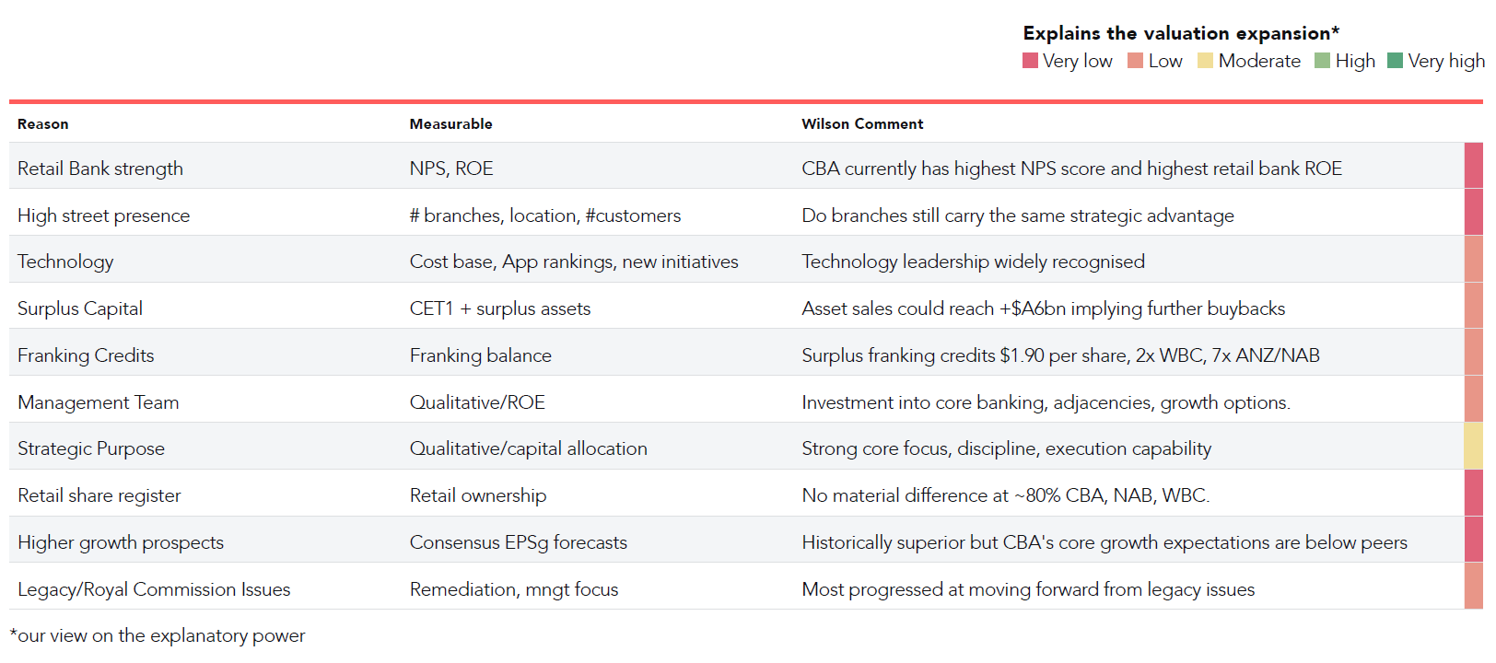Click the yellow rating bar for Strategic Purpose
This screenshot has width=1496, height=663.
pos(1473,447)
